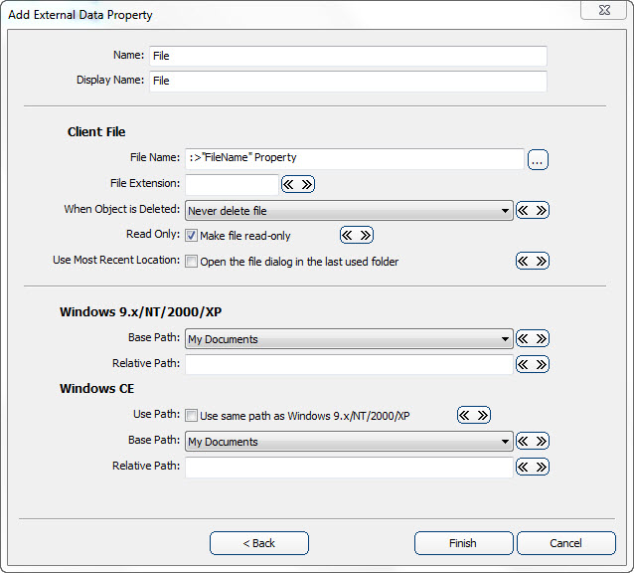Click the double-arrow button next to File Extension
634x573 pixels.
(298, 184)
